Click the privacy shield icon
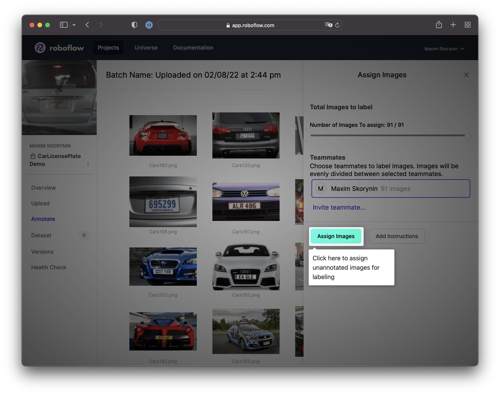This screenshot has width=500, height=395. (x=134, y=25)
